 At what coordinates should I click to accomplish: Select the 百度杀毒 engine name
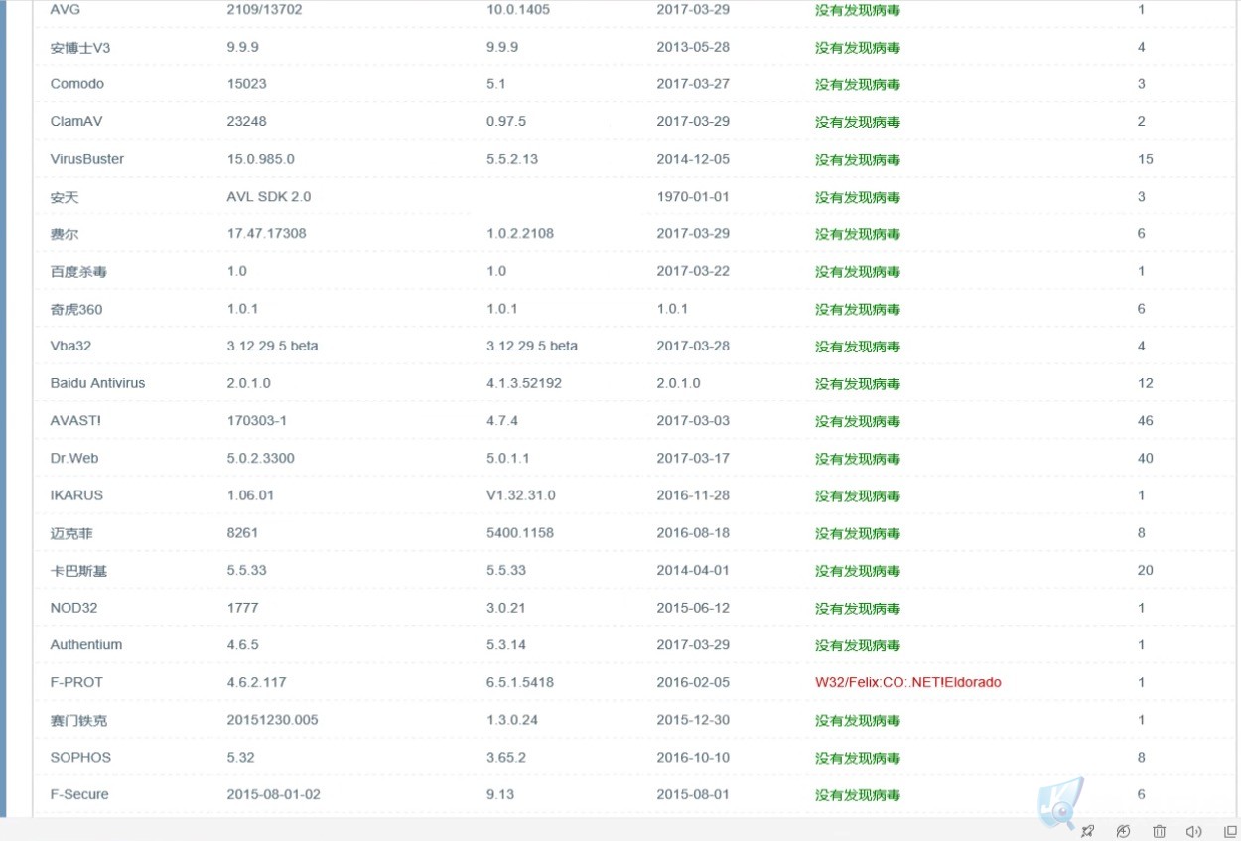(77, 271)
